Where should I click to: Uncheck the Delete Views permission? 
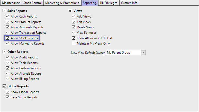74,27
